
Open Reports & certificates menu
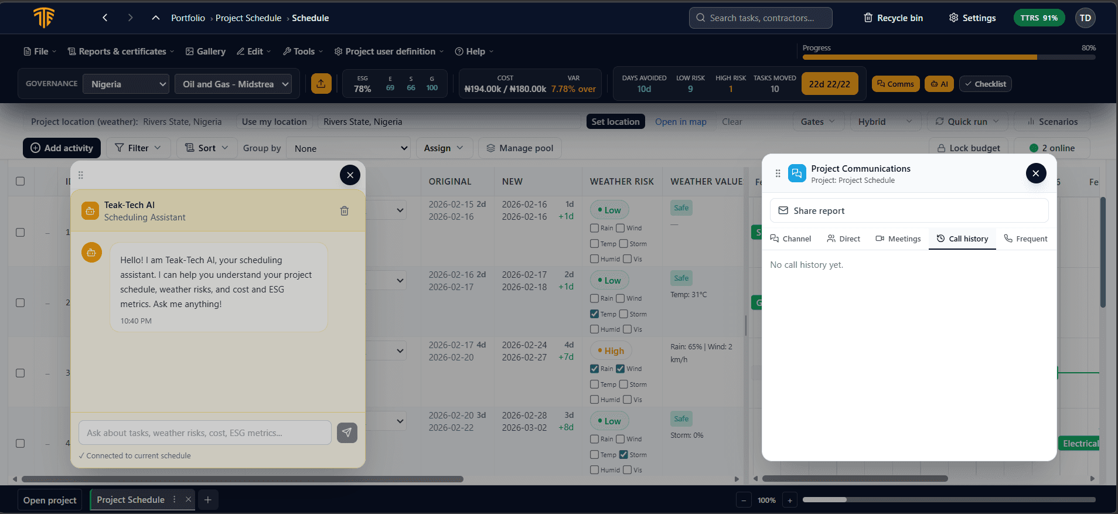(121, 51)
